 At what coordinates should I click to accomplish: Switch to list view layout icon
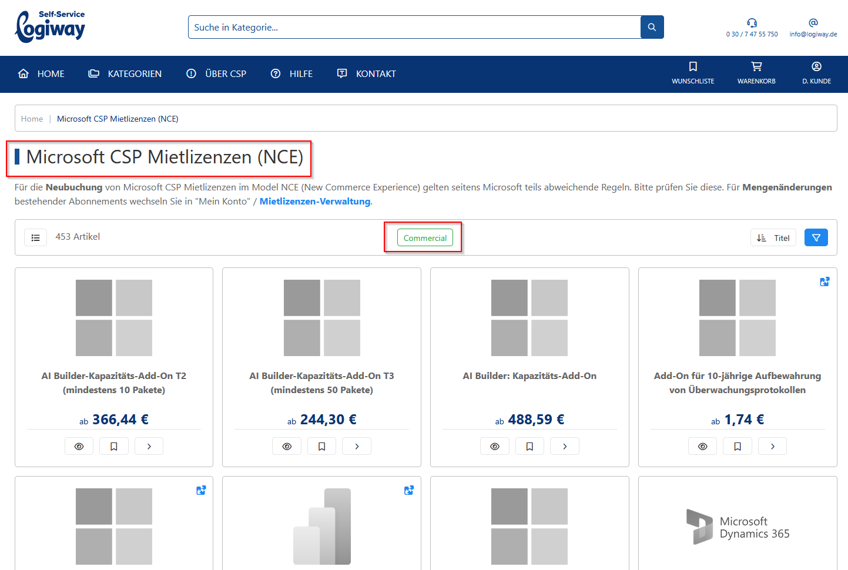(36, 237)
